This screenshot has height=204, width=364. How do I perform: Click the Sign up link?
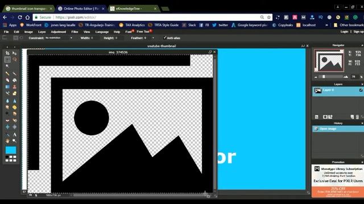coord(359,32)
